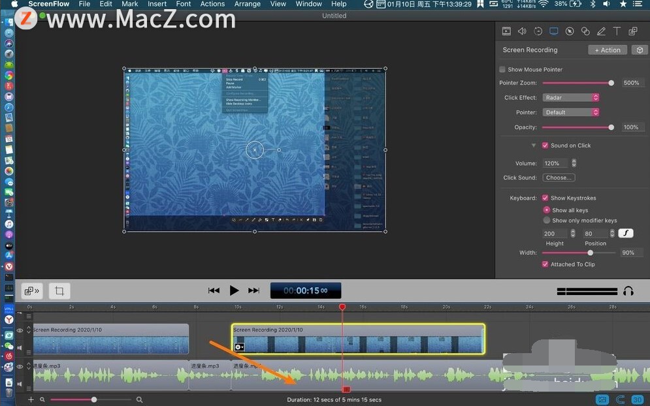
Task: Click the 30 frame rate button
Action: pyautogui.click(x=638, y=399)
